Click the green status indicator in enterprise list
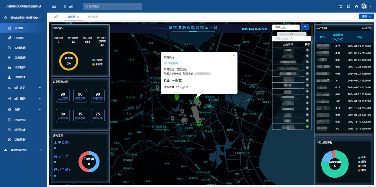Screen dimensions: 376x187 307,127
